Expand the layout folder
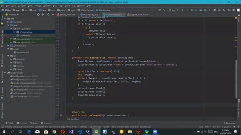241x135 pixels. (x=11, y=63)
